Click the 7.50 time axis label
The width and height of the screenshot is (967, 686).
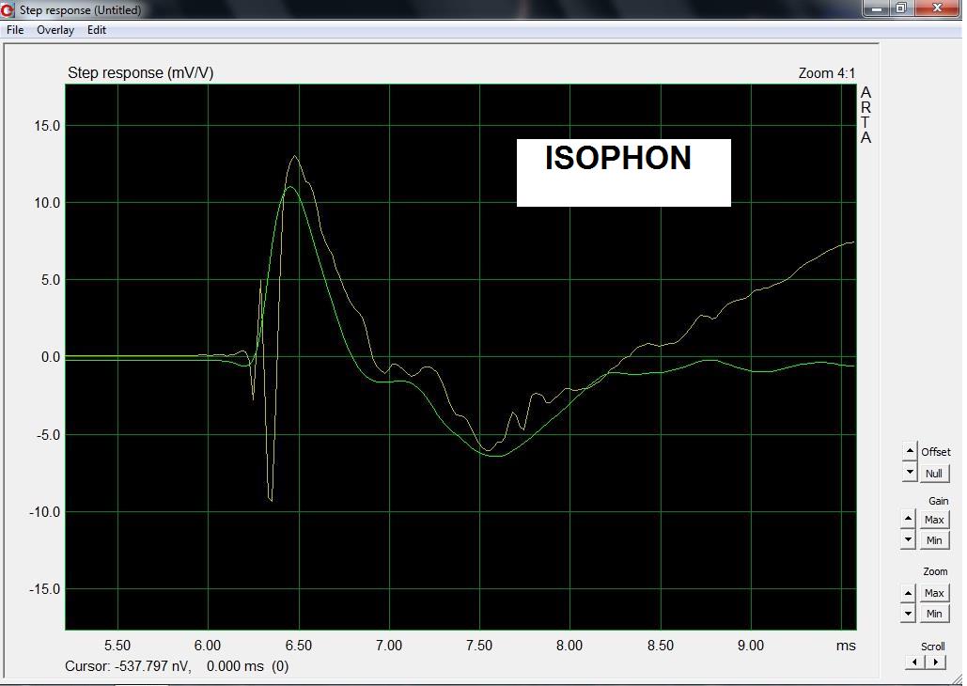479,646
